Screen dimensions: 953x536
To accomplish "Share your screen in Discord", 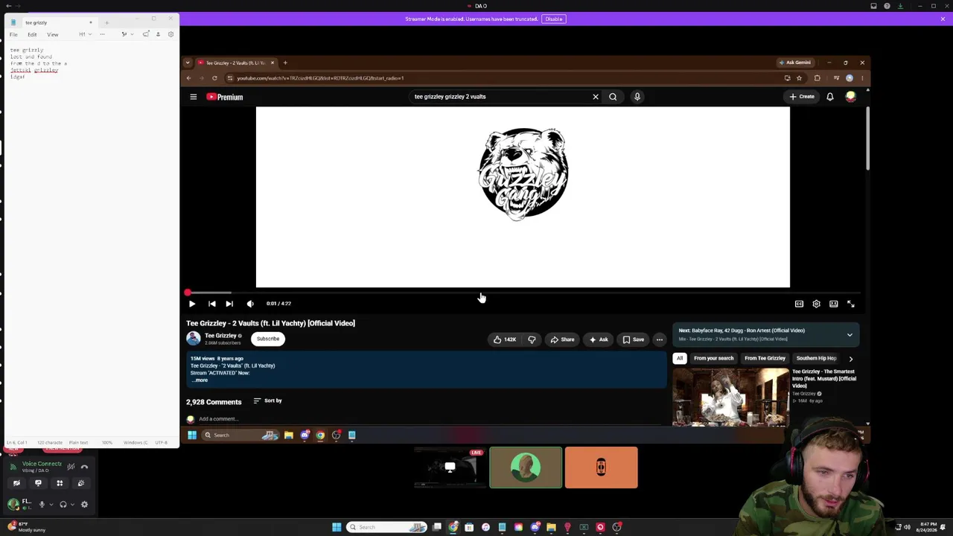I will (x=38, y=483).
